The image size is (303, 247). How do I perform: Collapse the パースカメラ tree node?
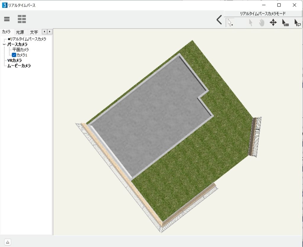(x=4, y=44)
